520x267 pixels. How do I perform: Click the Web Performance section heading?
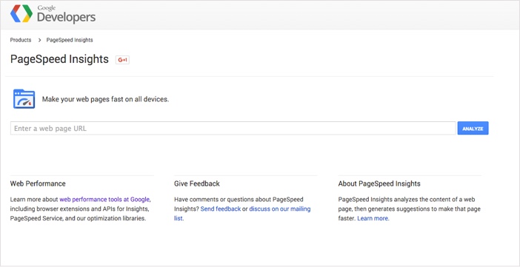click(38, 183)
